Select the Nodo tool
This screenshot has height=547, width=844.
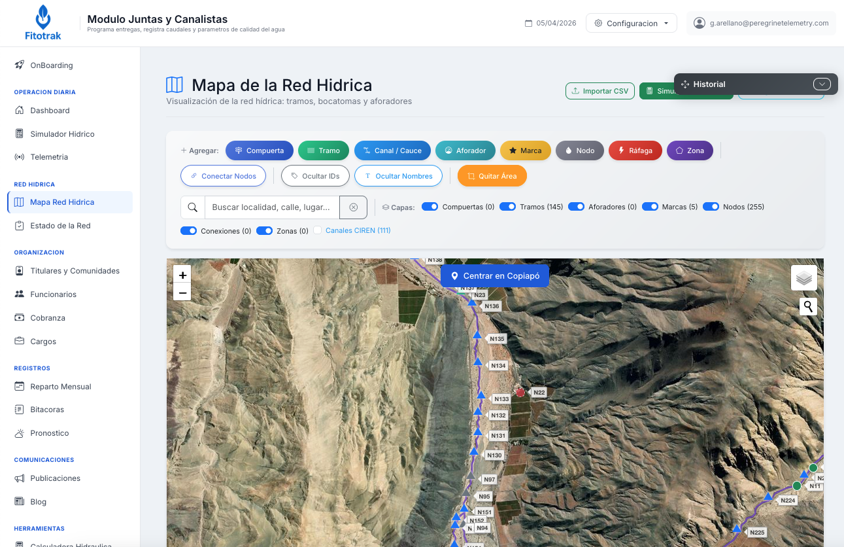[x=579, y=150]
